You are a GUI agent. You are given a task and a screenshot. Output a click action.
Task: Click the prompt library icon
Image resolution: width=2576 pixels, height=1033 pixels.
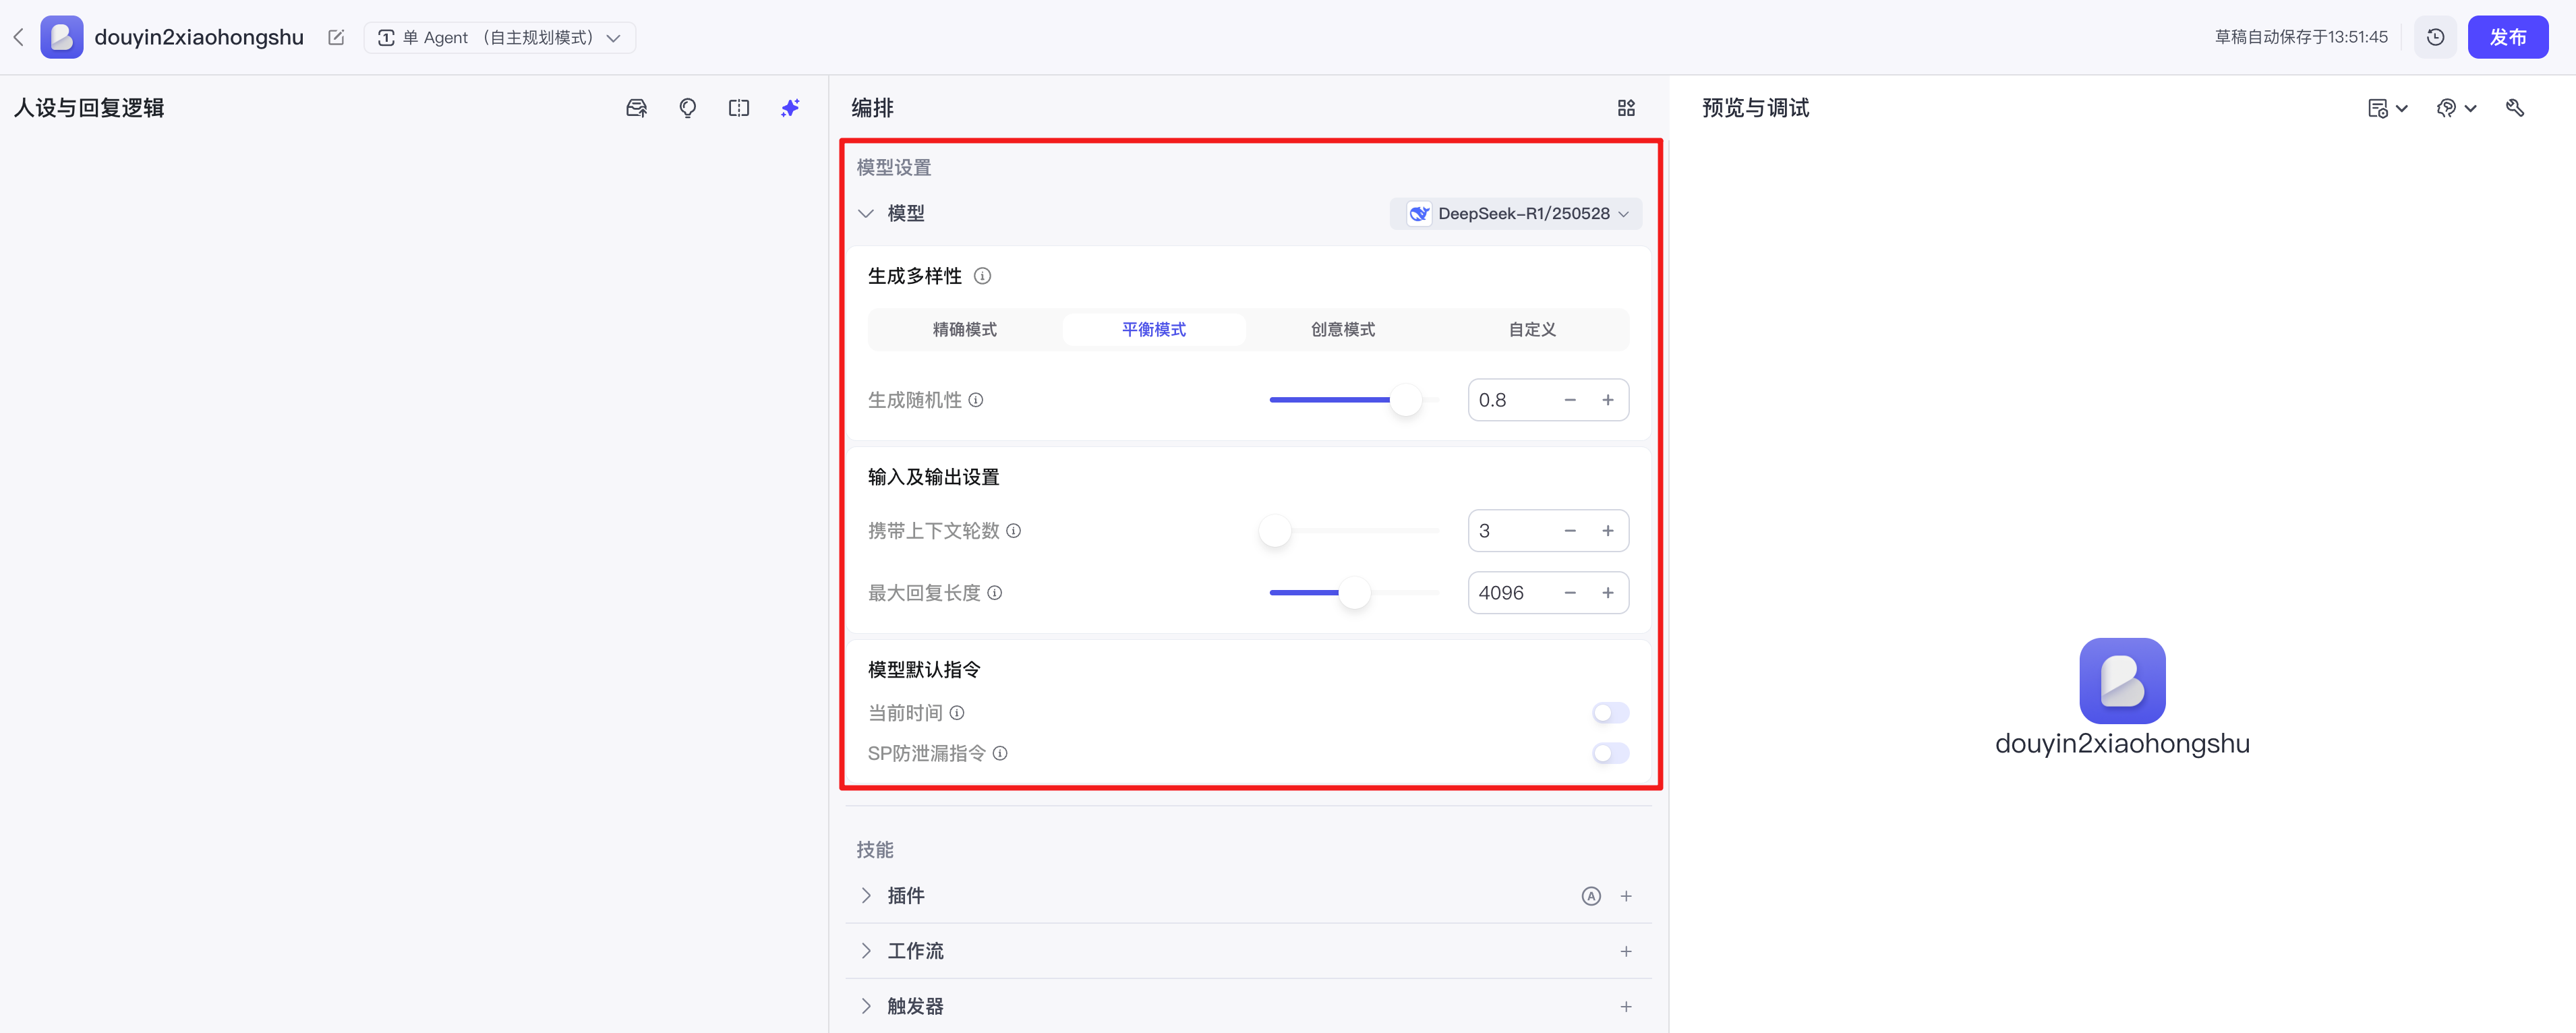point(636,108)
